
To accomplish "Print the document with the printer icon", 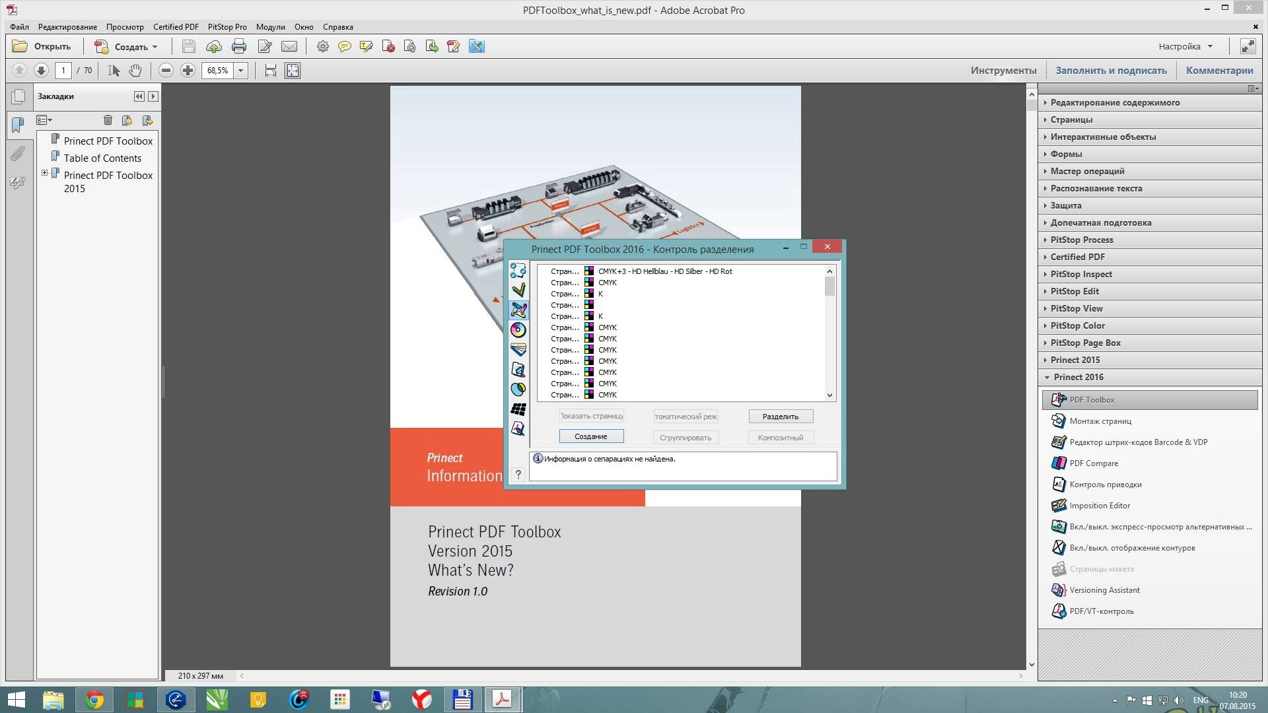I will pyautogui.click(x=239, y=46).
